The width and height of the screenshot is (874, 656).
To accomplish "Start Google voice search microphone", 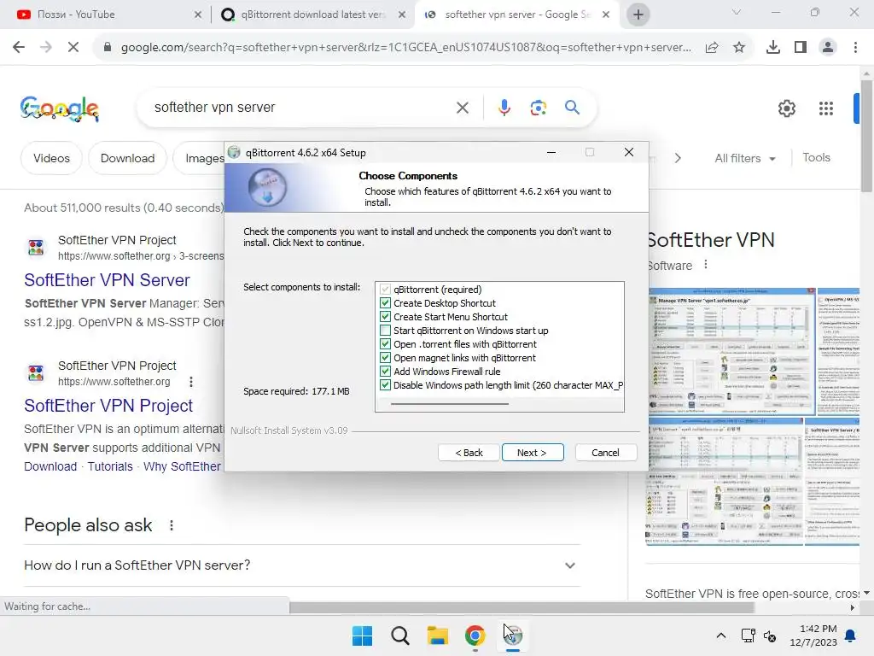I will tap(504, 108).
